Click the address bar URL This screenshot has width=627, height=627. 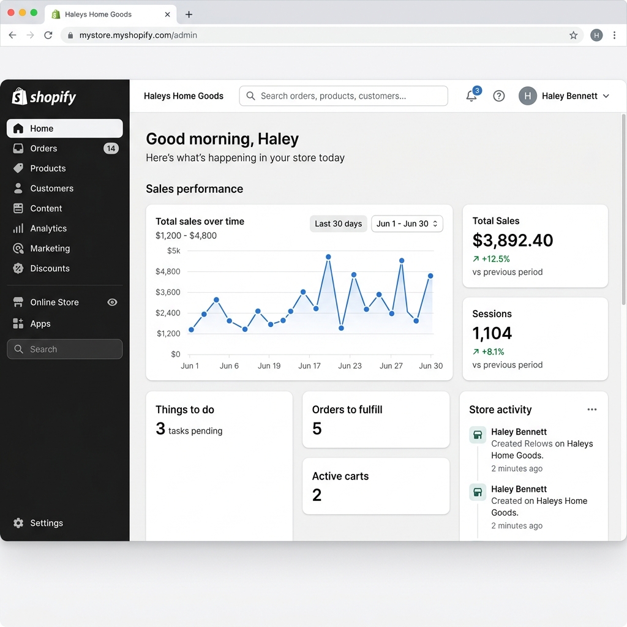(x=138, y=35)
